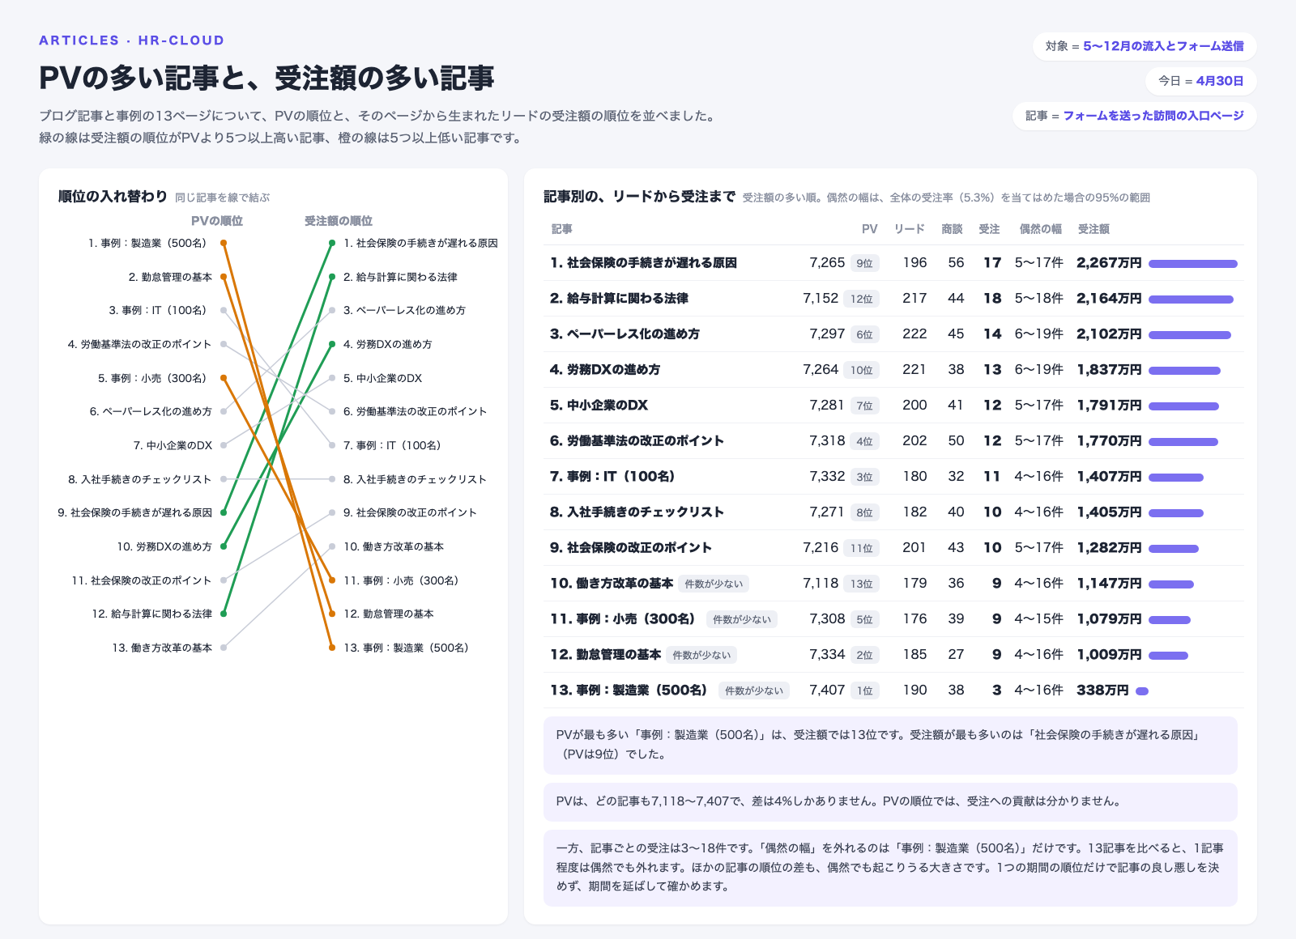Click the note about PV差は4%
The image size is (1296, 939).
[890, 801]
